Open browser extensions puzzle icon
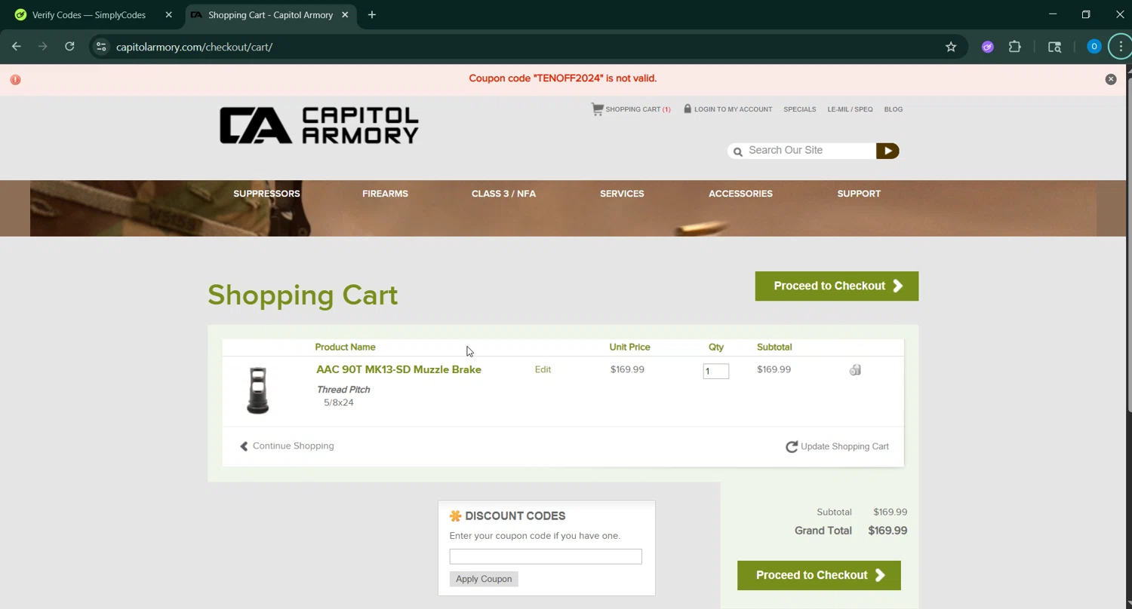 pyautogui.click(x=1015, y=47)
